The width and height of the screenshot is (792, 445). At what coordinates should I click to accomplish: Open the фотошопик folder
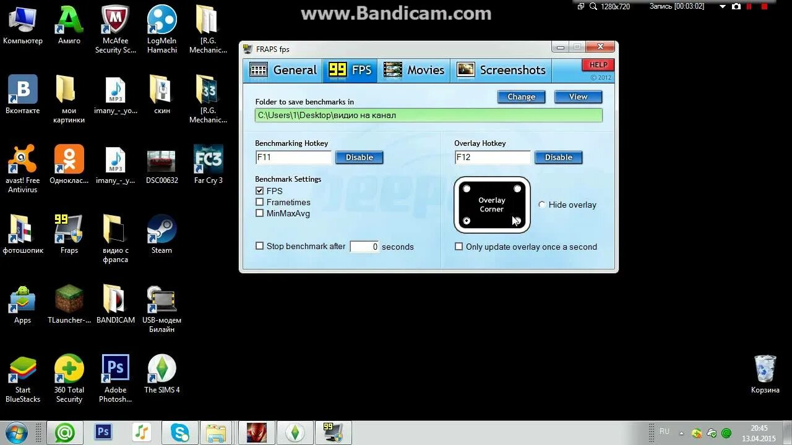[23, 234]
